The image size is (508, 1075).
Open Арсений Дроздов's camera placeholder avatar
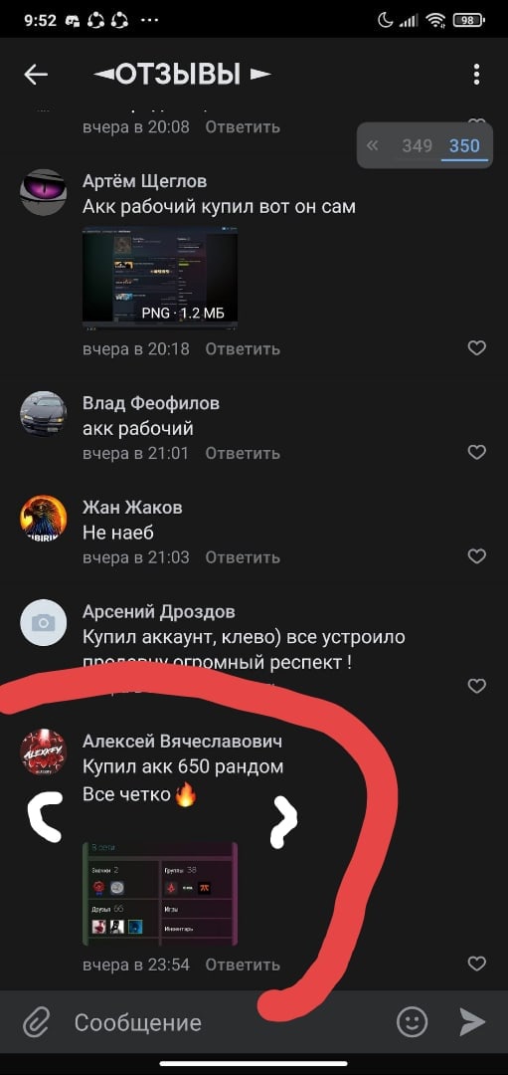(x=43, y=622)
